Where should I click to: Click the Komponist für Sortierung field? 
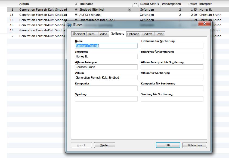(172, 88)
